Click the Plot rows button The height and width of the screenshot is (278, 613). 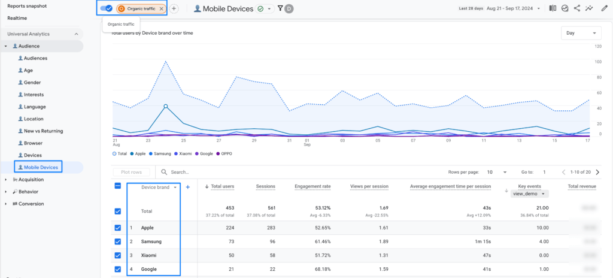coord(131,172)
